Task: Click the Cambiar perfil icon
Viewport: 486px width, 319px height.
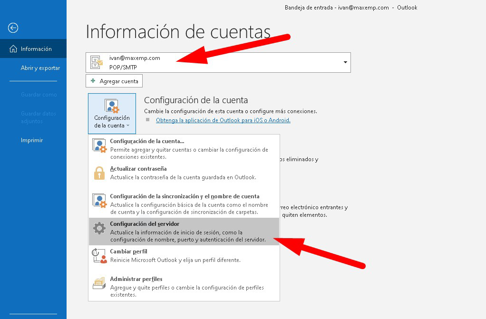Action: (99, 256)
